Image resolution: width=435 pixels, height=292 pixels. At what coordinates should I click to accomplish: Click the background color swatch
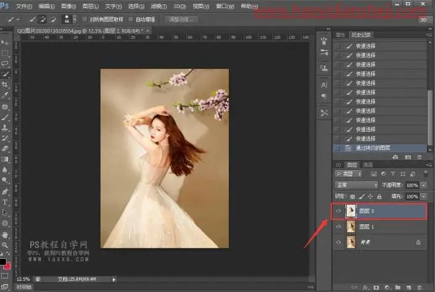pyautogui.click(x=7, y=266)
